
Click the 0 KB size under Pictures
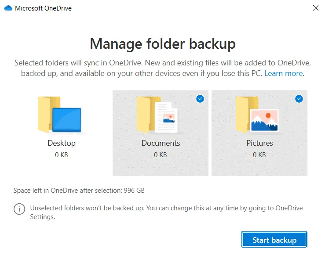(259, 155)
